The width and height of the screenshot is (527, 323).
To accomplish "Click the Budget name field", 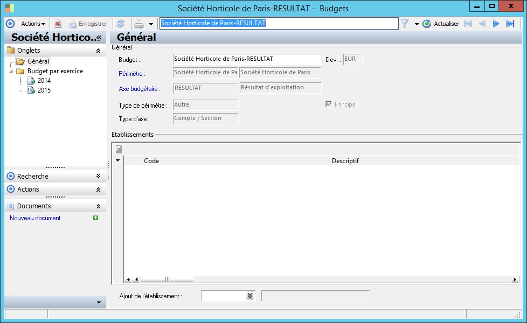I will 247,59.
